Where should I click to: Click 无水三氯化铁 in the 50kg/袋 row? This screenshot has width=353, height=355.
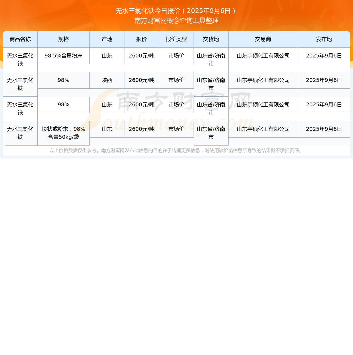(x=20, y=133)
